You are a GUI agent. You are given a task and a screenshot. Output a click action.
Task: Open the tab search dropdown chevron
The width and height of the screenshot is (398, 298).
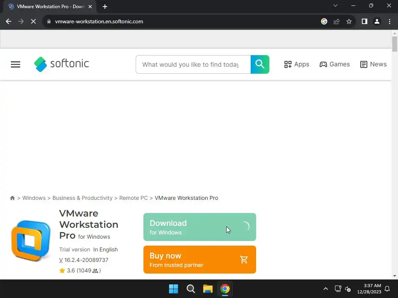point(335,5)
